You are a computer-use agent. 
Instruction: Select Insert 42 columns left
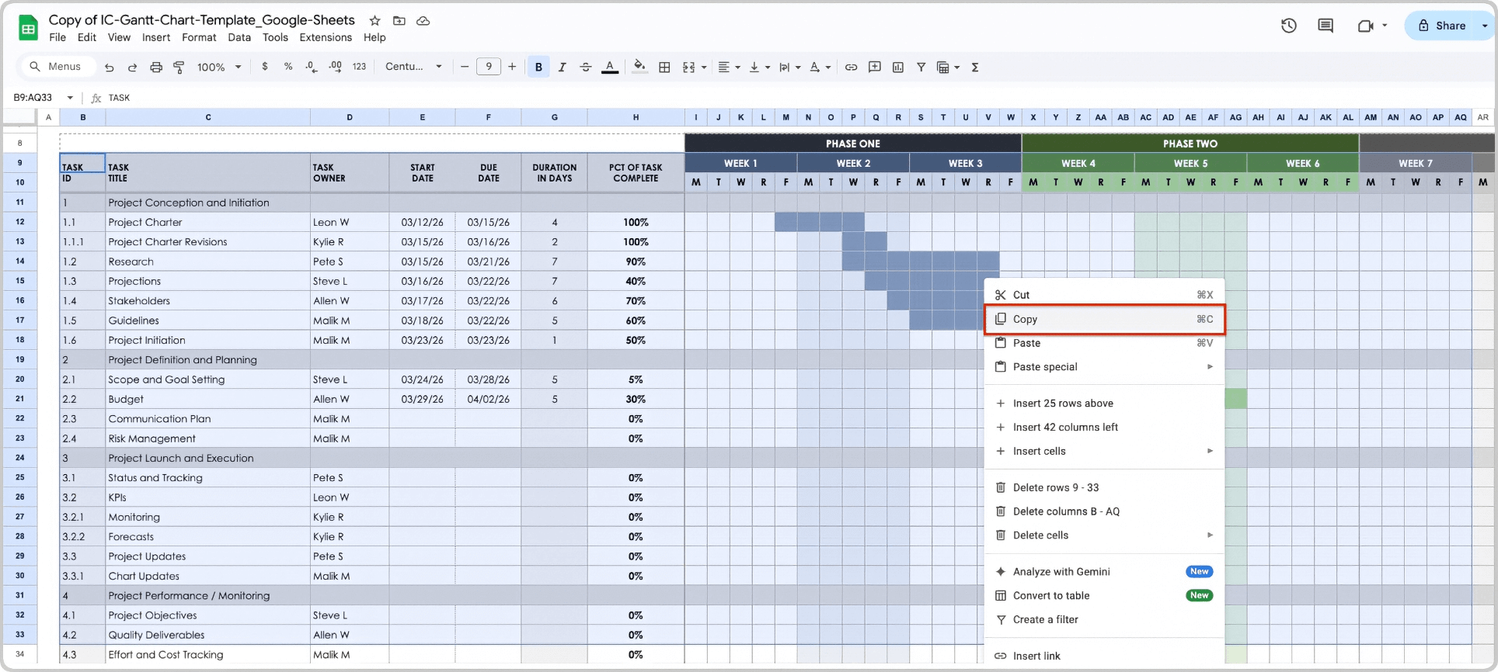(1104, 428)
